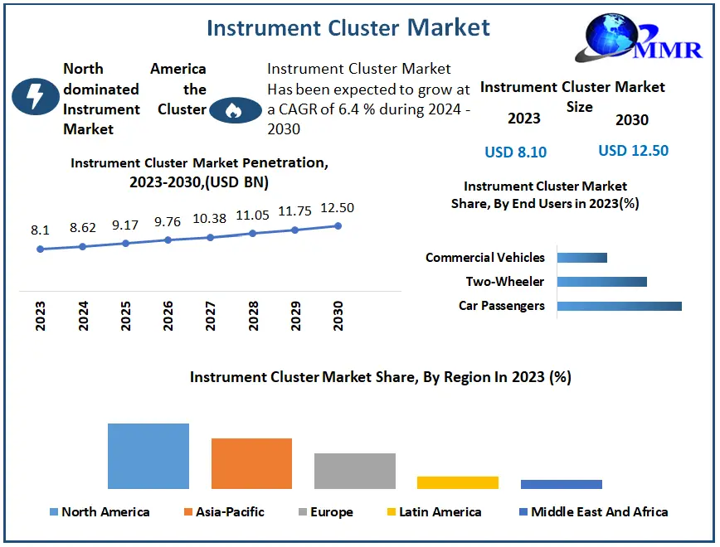Click the 2023 data point on line chart
Image resolution: width=720 pixels, height=547 pixels.
(40, 249)
